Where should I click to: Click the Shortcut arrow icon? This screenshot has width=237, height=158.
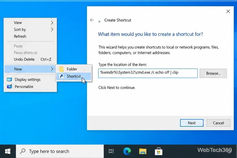[61, 76]
